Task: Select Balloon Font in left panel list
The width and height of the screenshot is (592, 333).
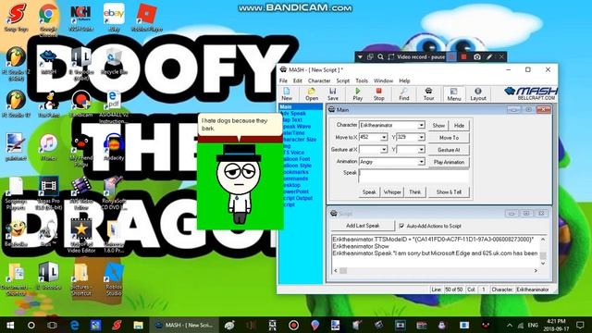Action: (296, 159)
